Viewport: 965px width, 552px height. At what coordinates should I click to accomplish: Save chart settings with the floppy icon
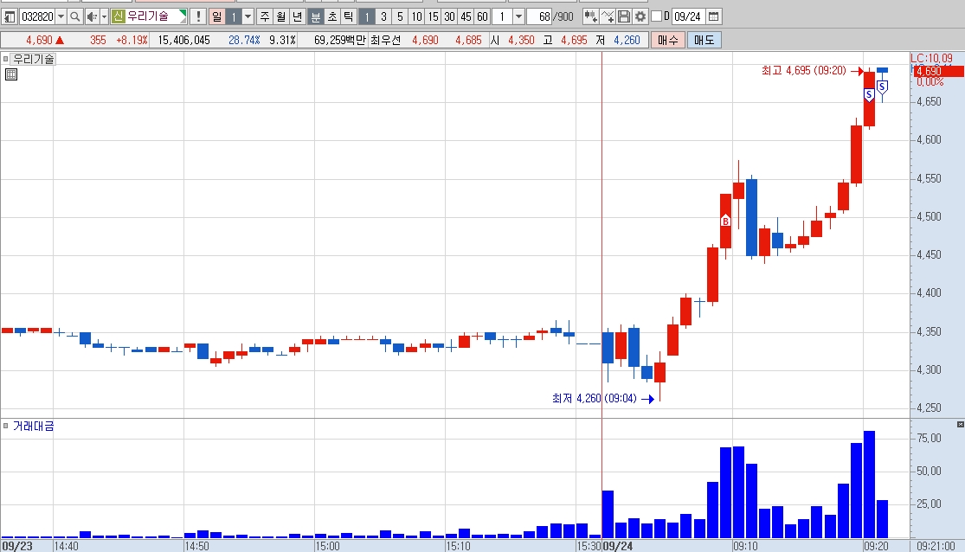tap(623, 16)
